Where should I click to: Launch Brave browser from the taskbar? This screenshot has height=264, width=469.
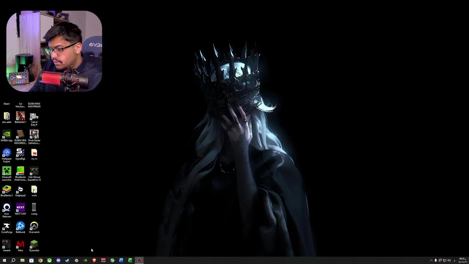tap(94, 260)
